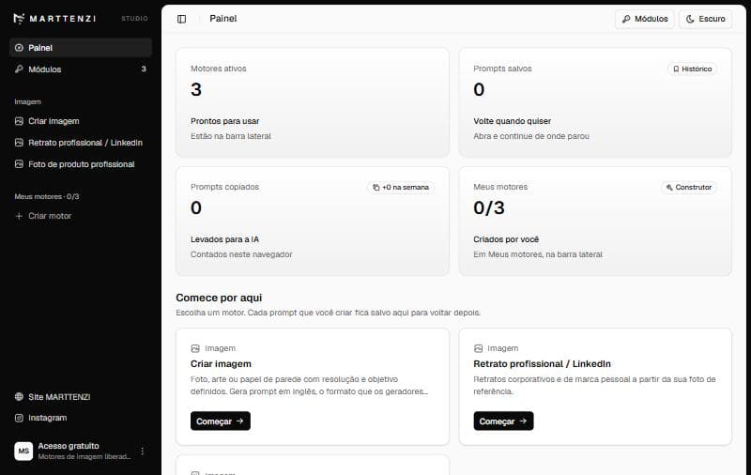Open Painel in the sidebar
Viewport: 751px width, 475px height.
point(81,48)
